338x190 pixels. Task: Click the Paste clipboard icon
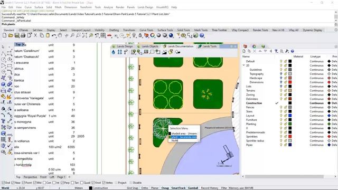click(48, 35)
